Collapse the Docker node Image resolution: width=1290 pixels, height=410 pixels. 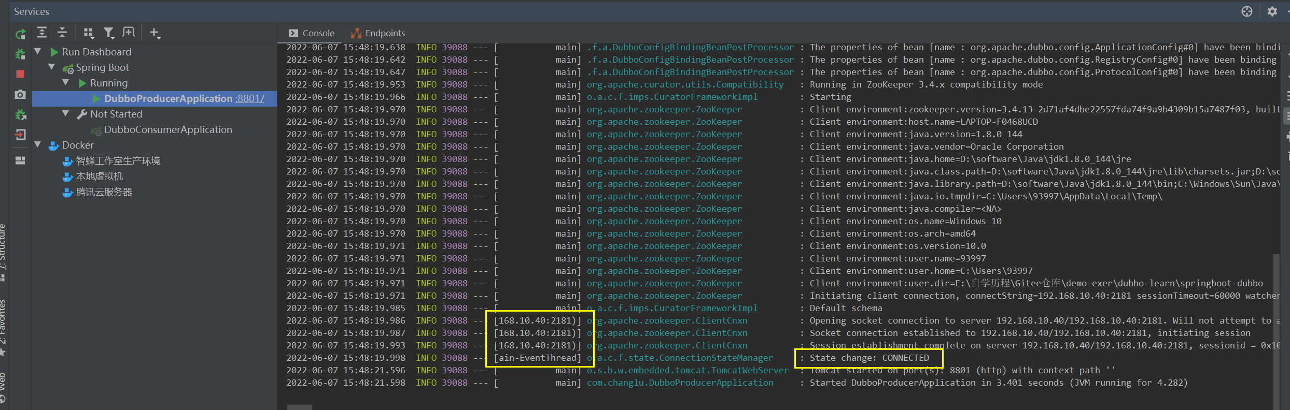click(38, 145)
